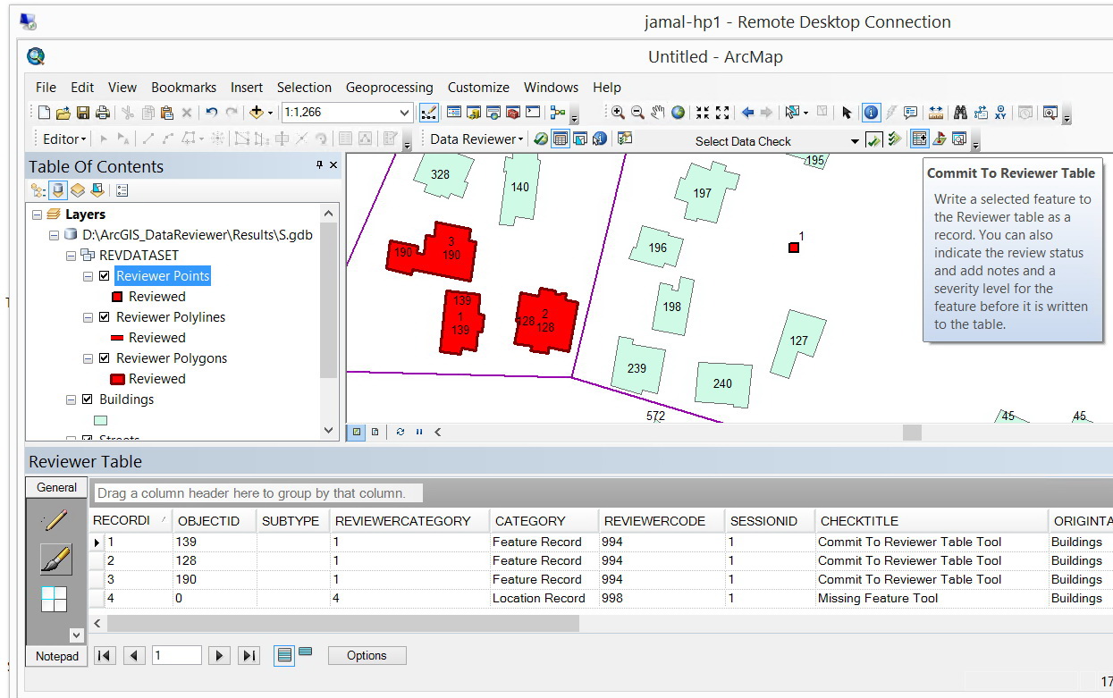
Task: Click the Reviewer Polygons red symbol swatch
Action: point(117,379)
